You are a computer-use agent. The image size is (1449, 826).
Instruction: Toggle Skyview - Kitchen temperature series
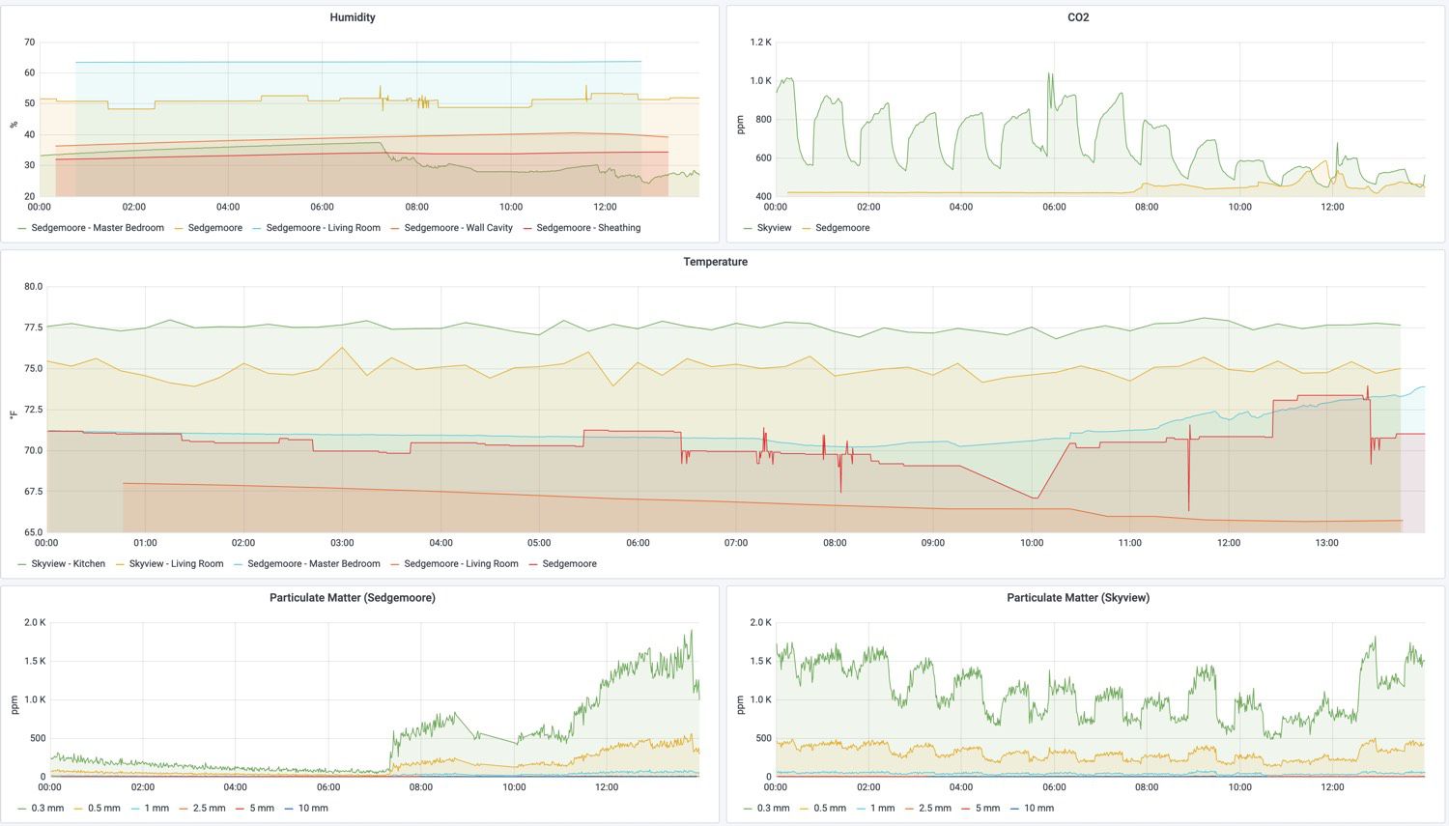68,564
